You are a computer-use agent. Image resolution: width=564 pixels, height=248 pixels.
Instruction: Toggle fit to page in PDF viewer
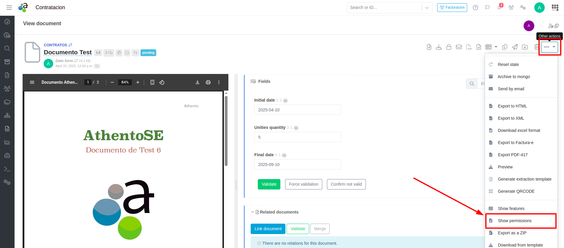pyautogui.click(x=152, y=82)
